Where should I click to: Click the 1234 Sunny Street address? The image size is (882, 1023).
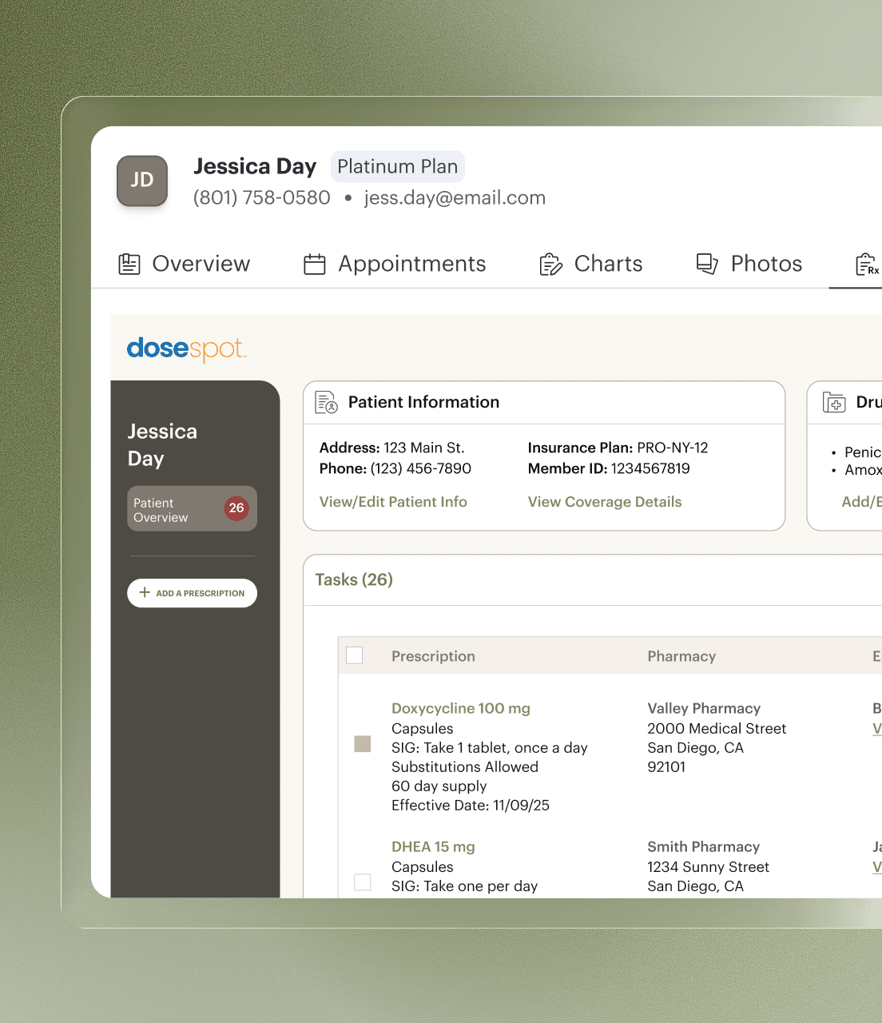tap(709, 866)
